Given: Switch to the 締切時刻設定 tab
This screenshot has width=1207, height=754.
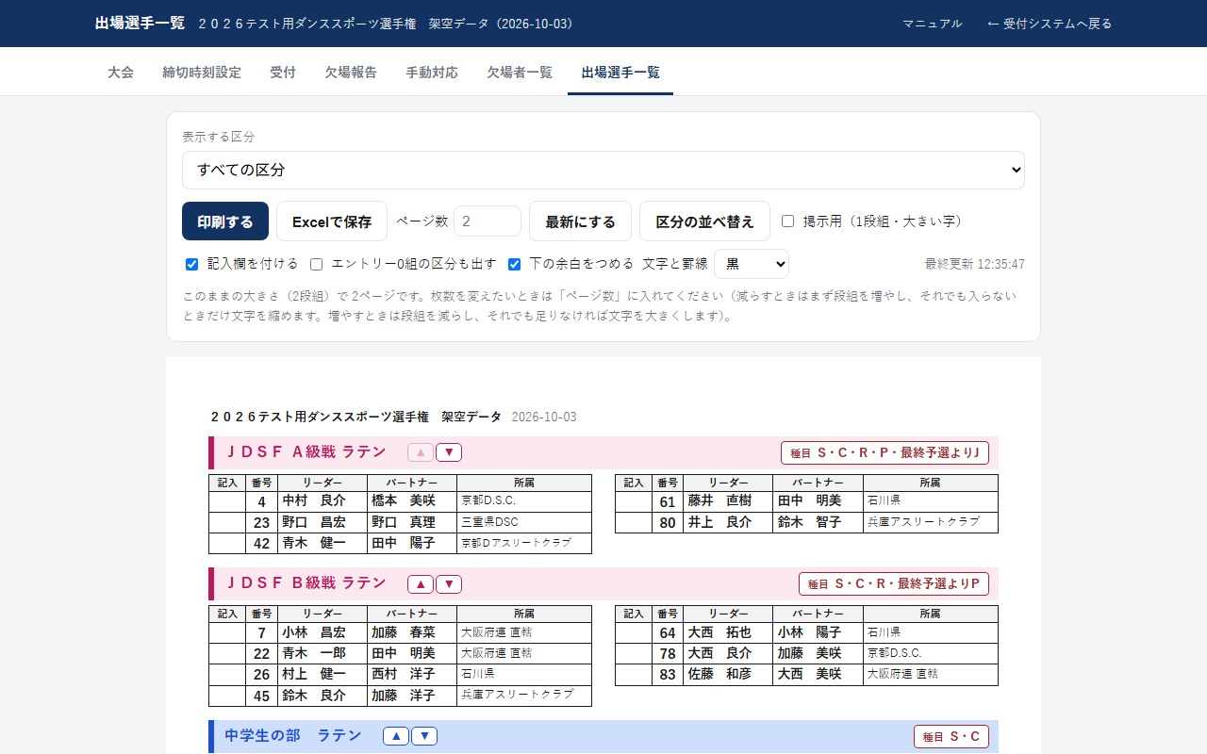Looking at the screenshot, I should [x=202, y=73].
